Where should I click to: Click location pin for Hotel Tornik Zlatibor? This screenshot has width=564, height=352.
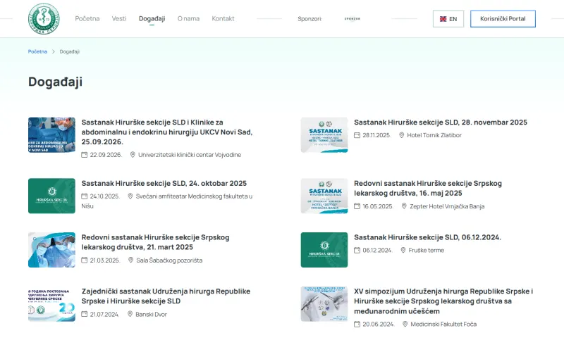coord(401,135)
